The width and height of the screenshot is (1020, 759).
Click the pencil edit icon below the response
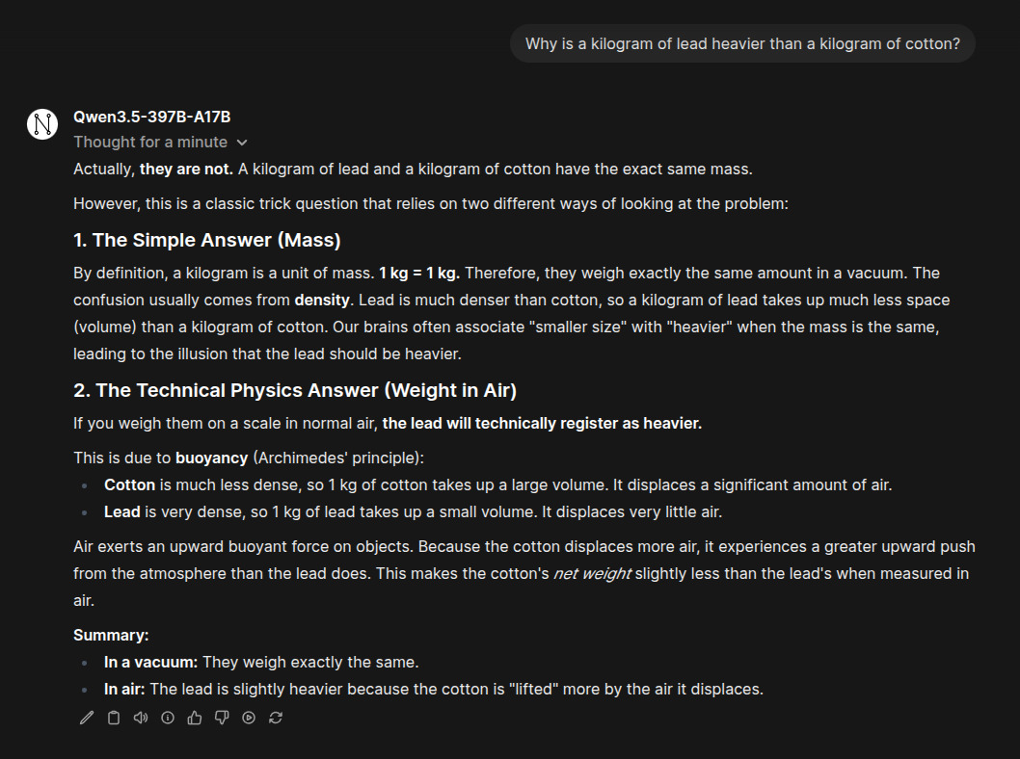(x=87, y=718)
